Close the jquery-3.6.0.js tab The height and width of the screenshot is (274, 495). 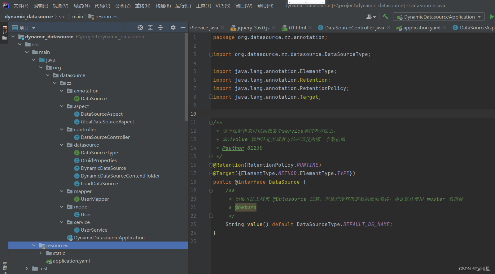pyautogui.click(x=274, y=28)
